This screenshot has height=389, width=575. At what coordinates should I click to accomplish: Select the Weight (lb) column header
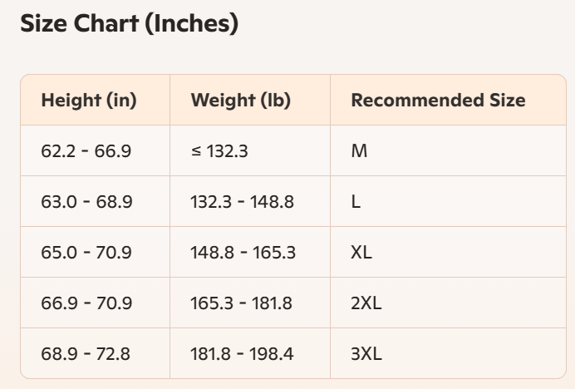pos(241,101)
